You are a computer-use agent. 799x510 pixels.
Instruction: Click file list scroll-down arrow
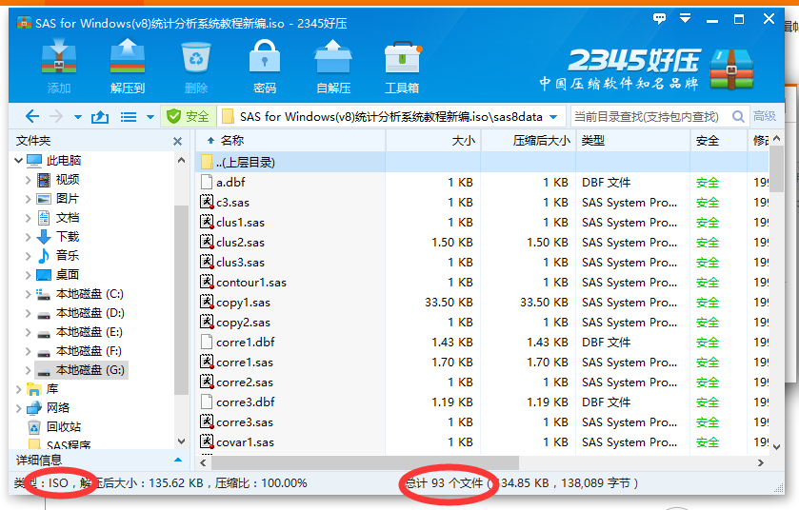[x=776, y=447]
